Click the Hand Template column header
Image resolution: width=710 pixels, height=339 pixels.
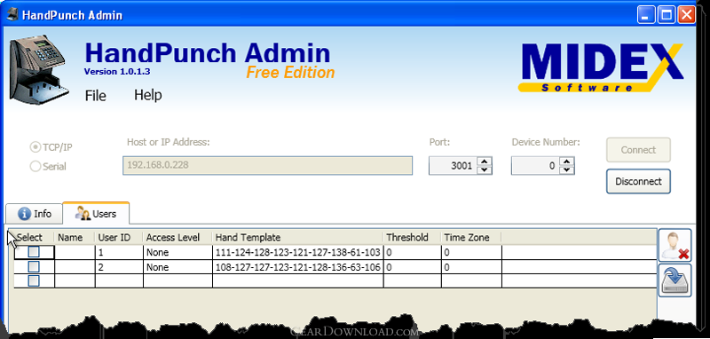point(298,238)
